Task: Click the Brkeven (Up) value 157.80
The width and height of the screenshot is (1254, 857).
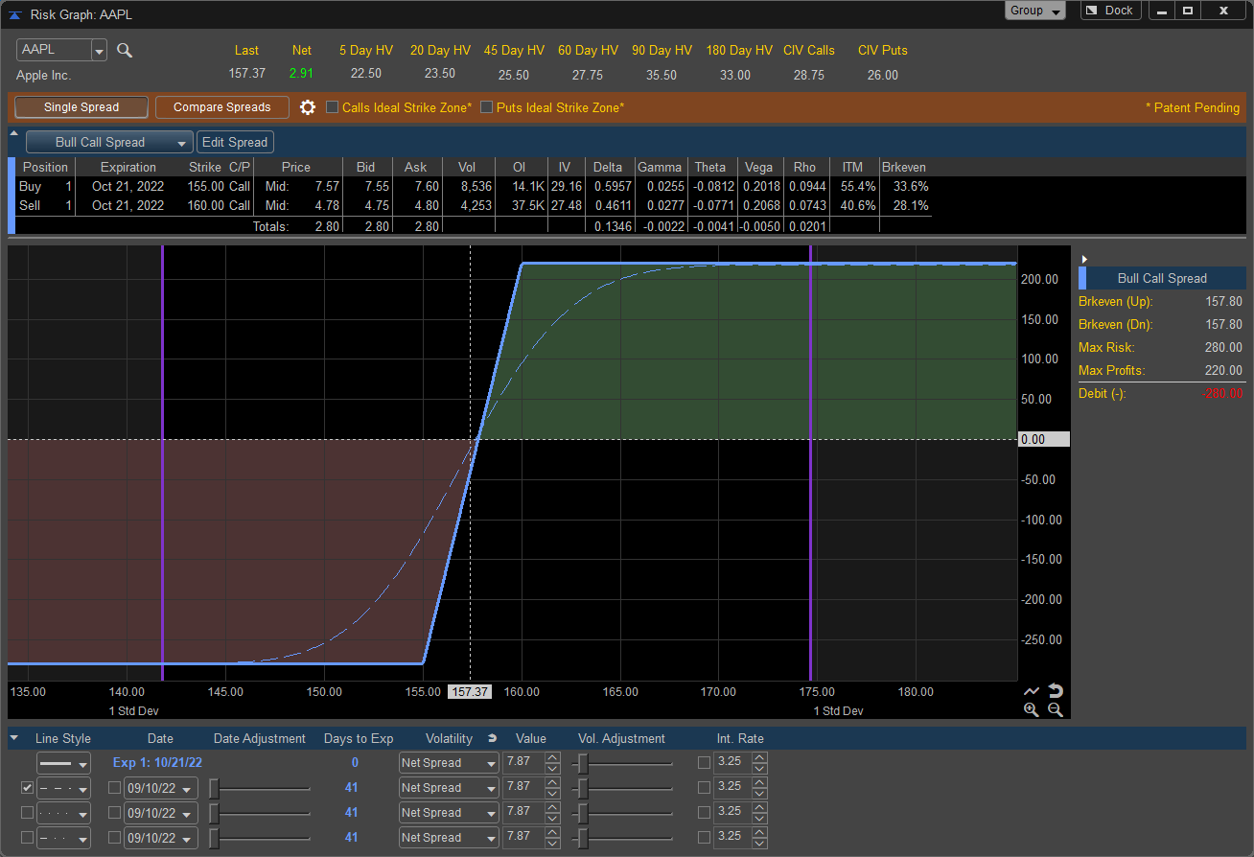Action: pos(1223,301)
